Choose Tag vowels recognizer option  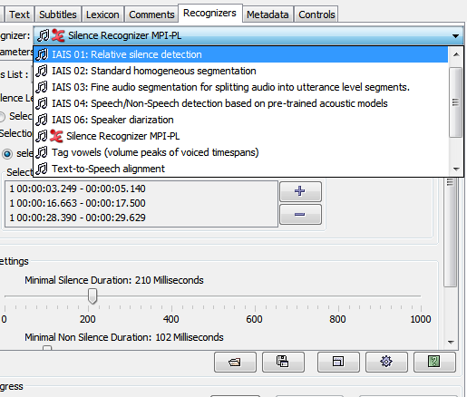(241, 152)
